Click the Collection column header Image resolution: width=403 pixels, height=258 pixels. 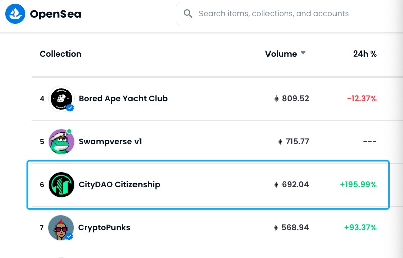click(x=60, y=54)
